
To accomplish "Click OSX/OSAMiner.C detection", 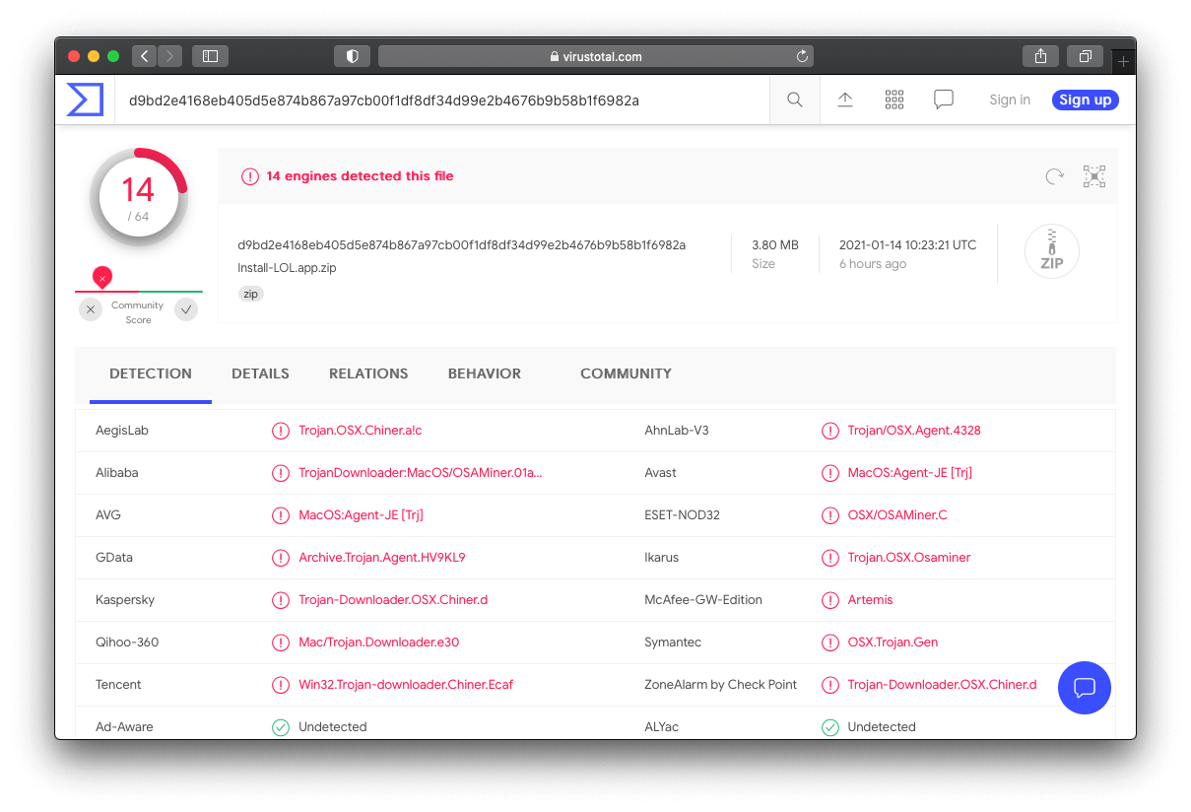I will coord(897,515).
